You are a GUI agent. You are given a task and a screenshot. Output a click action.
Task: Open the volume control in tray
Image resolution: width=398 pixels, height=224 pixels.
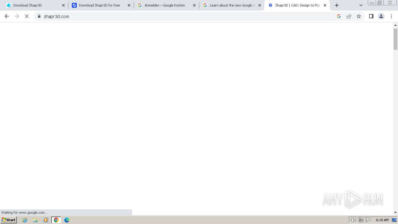[353, 220]
